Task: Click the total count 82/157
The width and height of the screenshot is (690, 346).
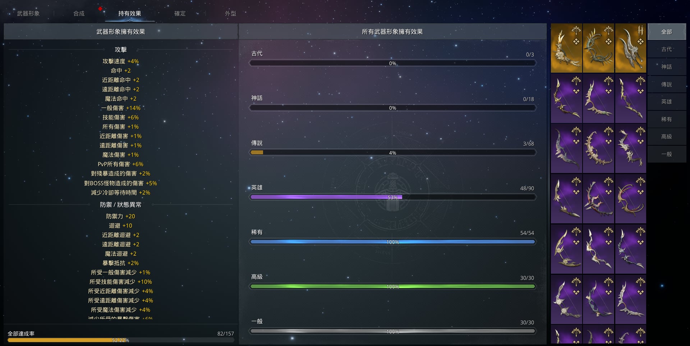Action: [x=226, y=334]
